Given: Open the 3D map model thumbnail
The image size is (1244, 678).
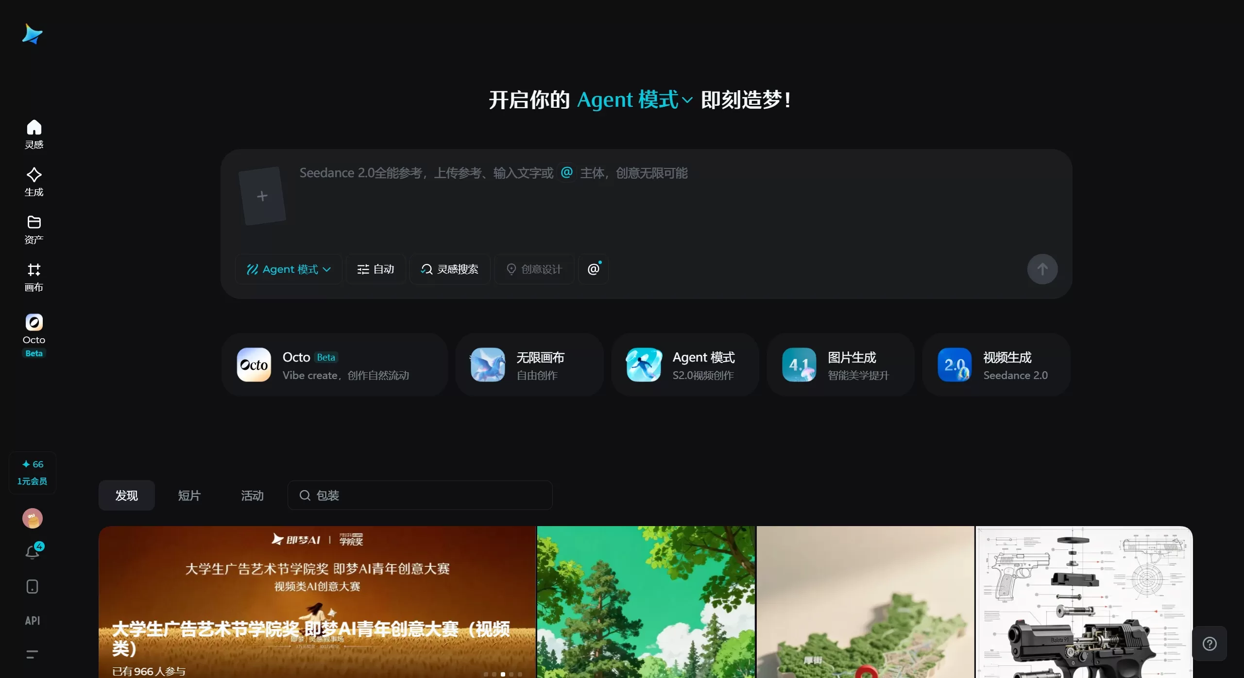Looking at the screenshot, I should coord(866,602).
